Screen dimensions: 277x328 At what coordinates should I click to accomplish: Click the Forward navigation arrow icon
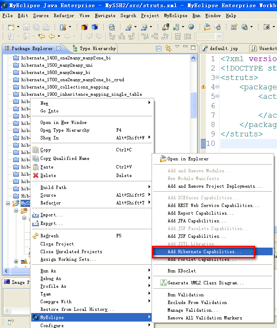[67, 36]
